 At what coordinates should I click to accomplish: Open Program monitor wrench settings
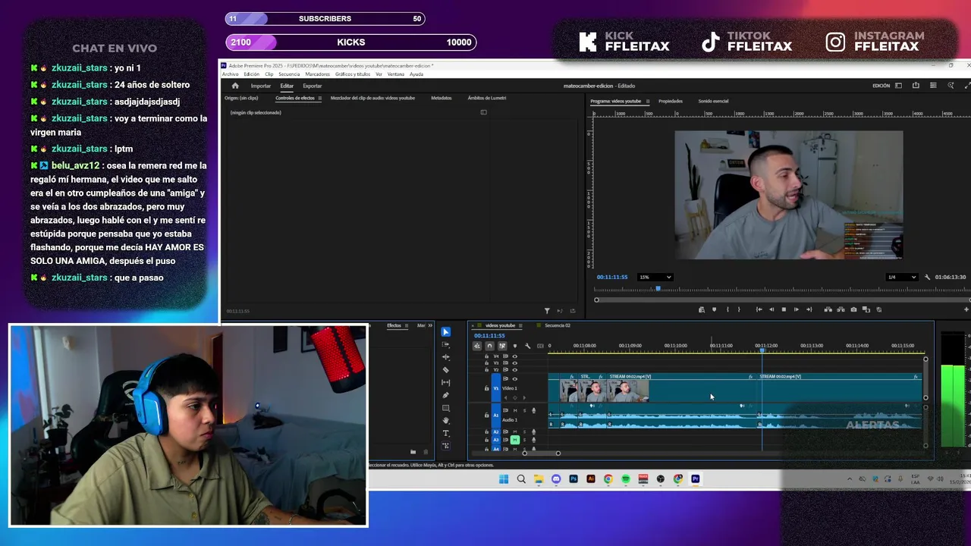(927, 278)
